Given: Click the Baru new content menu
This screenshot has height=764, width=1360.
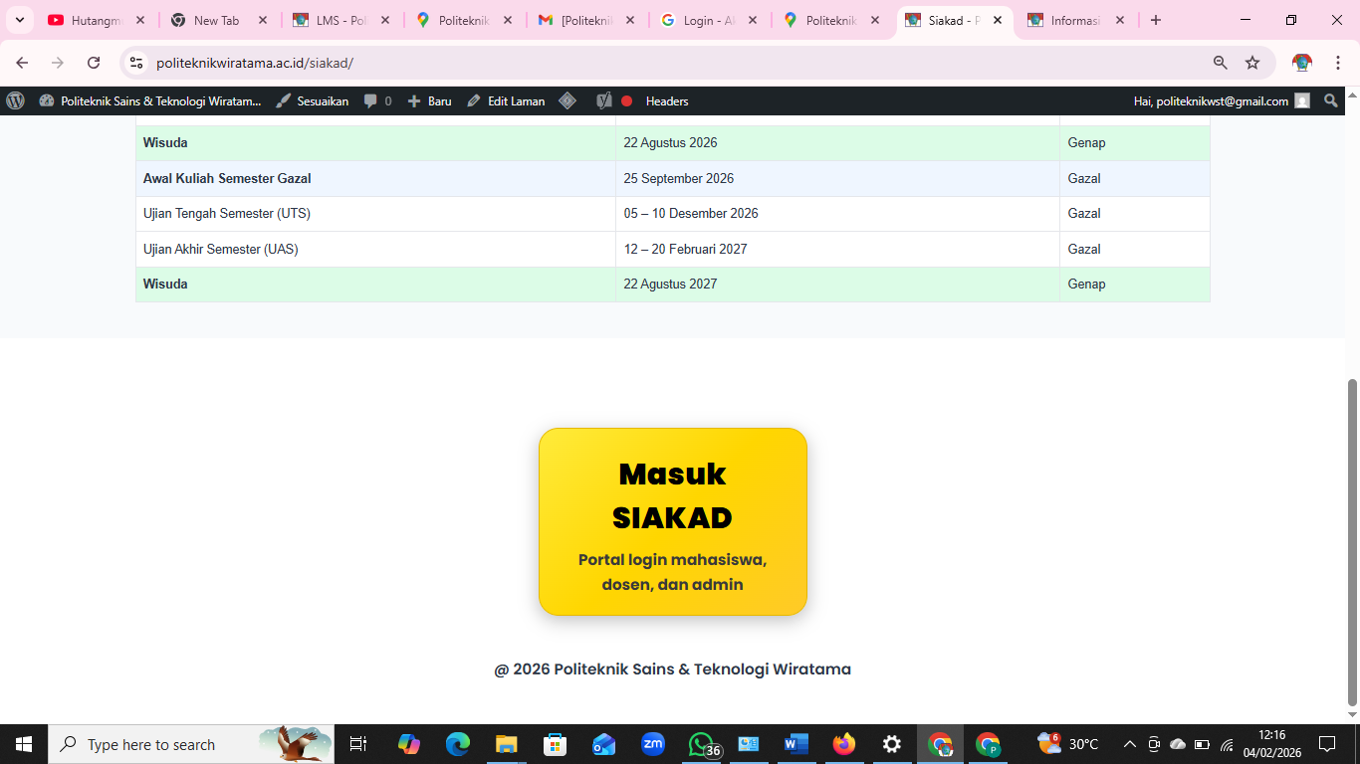Looking at the screenshot, I should [x=430, y=100].
